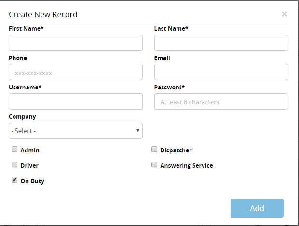Select the Email input field
Image resolution: width=299 pixels, height=226 pixels.
pos(221,72)
